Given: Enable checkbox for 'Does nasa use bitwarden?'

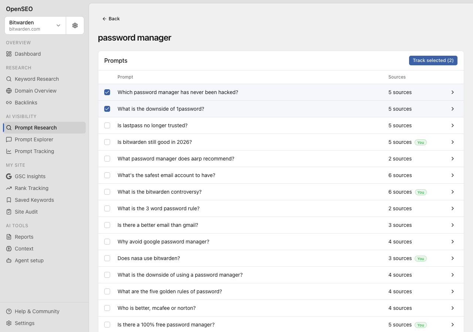Looking at the screenshot, I should (107, 258).
